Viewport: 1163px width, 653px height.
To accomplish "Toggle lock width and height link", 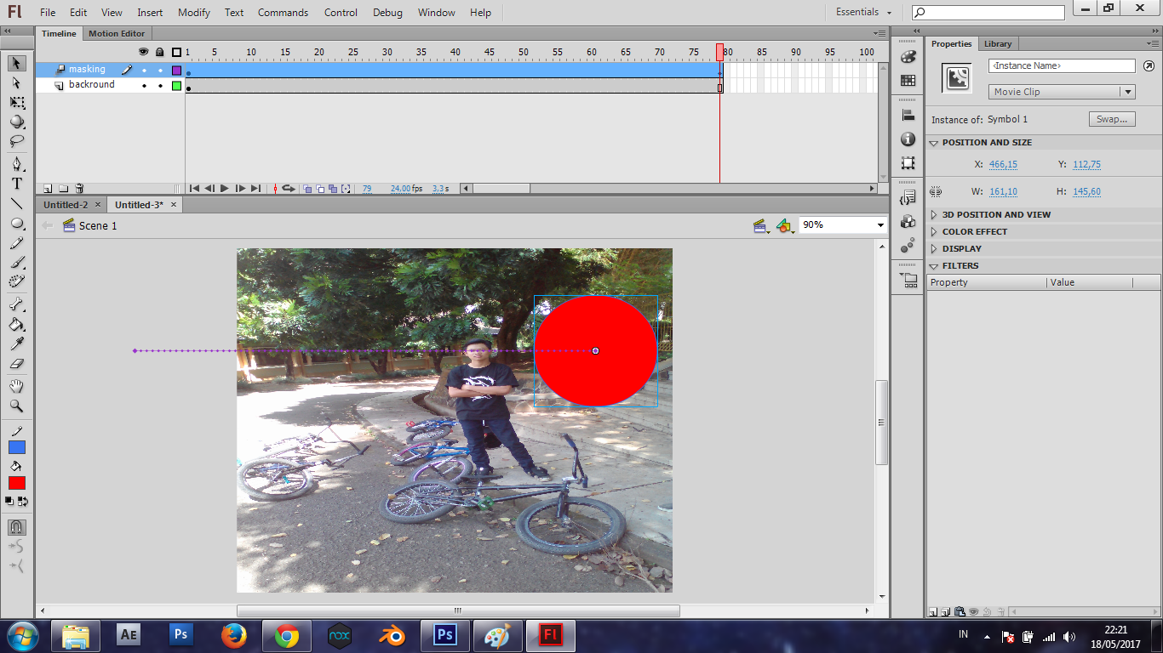I will pyautogui.click(x=937, y=192).
